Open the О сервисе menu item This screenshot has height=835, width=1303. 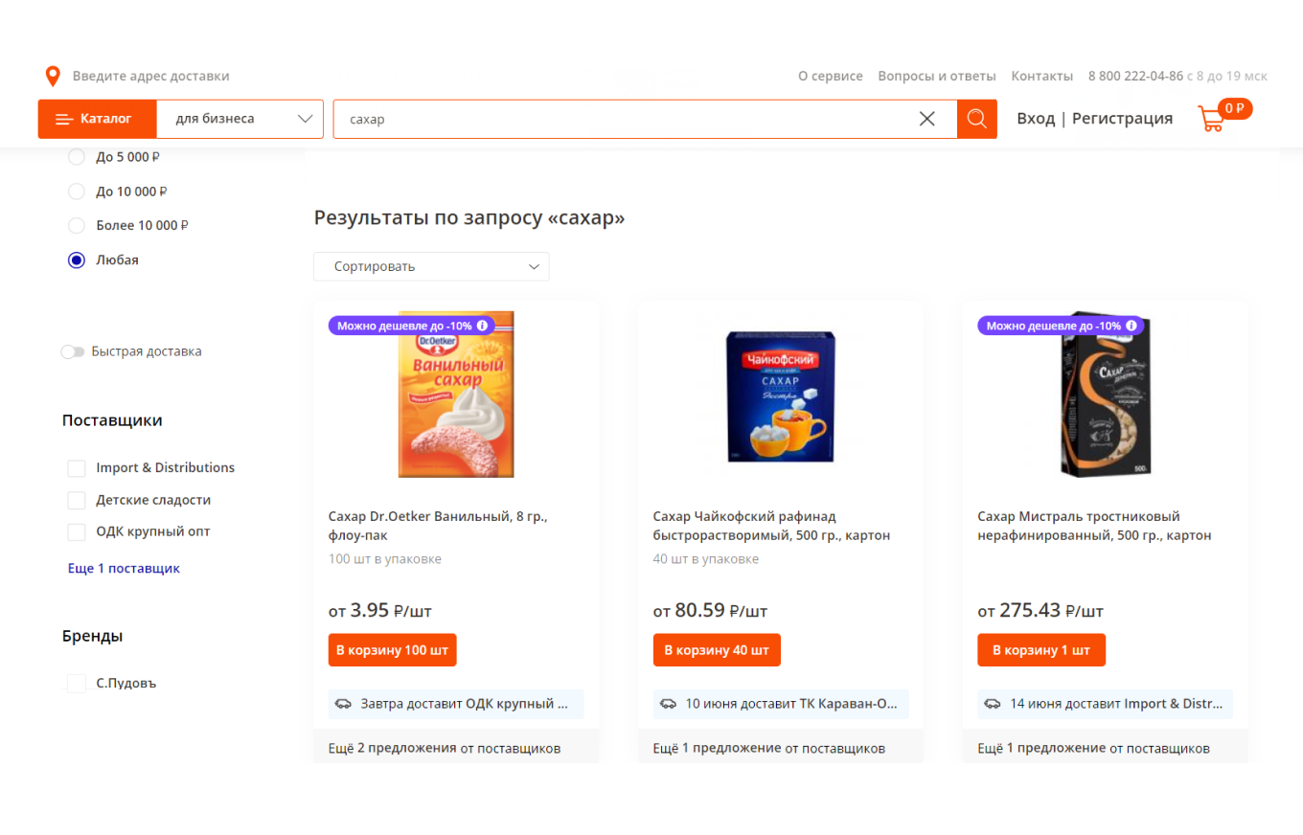click(x=830, y=76)
